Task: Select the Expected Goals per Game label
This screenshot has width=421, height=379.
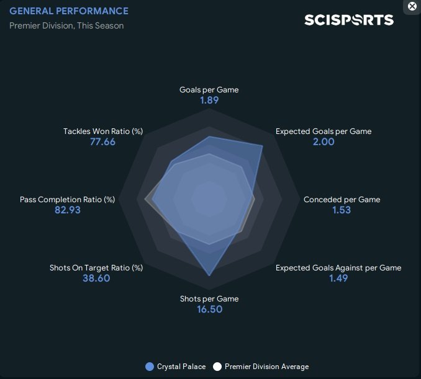Action: (x=324, y=132)
